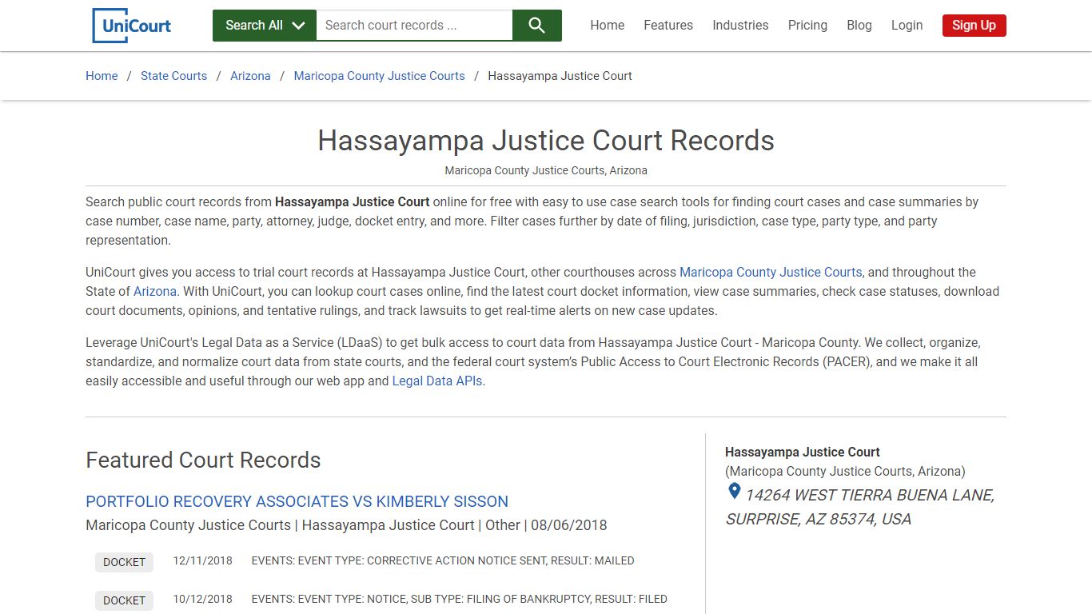Click the sidebar Hassayampa Justice Court title
1092x614 pixels.
803,453
